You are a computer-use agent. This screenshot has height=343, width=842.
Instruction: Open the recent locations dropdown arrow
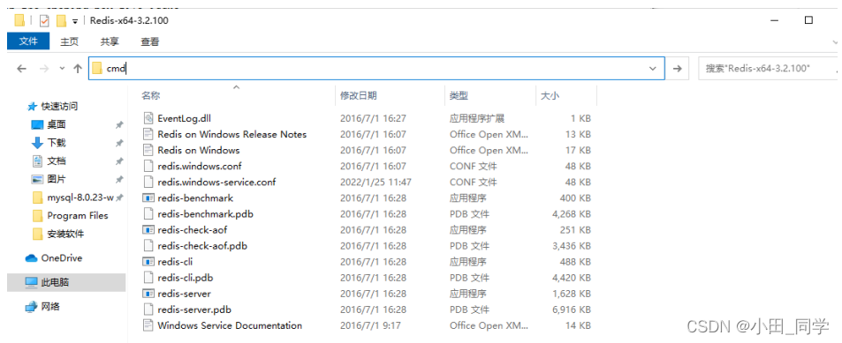[63, 69]
